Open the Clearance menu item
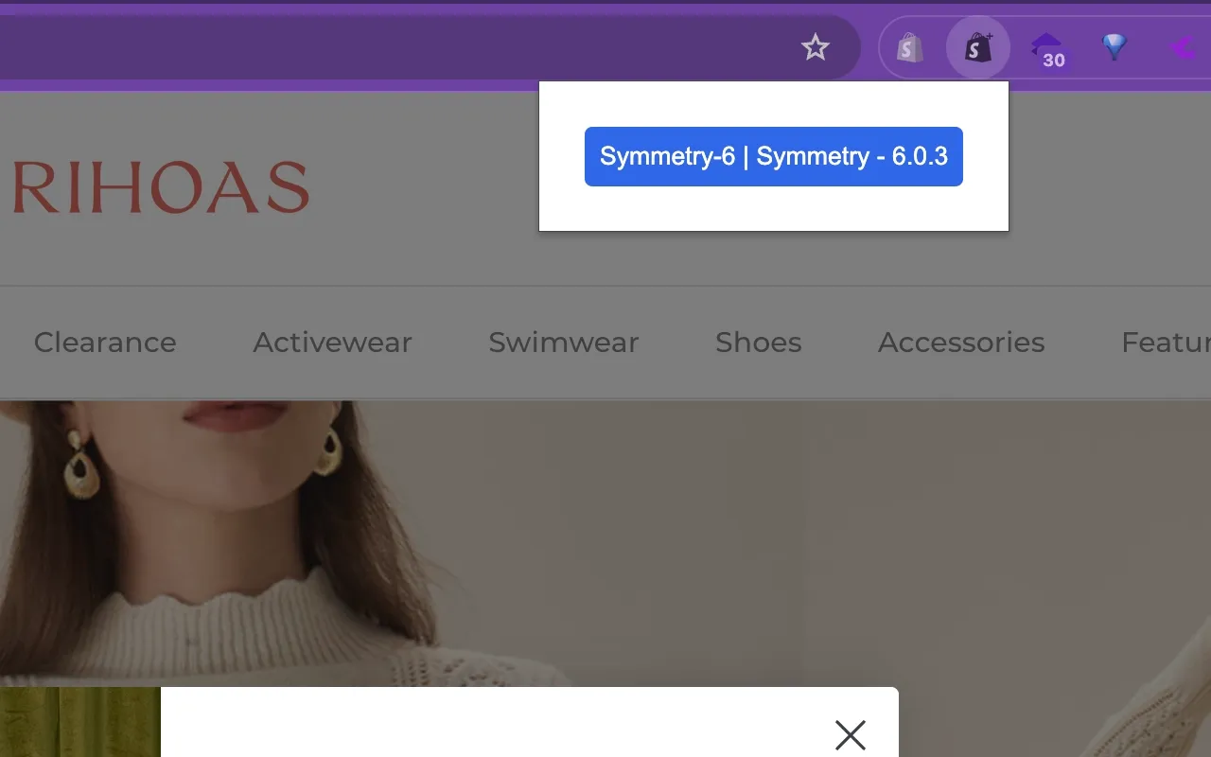Screen dimensions: 1211x757 [x=105, y=342]
